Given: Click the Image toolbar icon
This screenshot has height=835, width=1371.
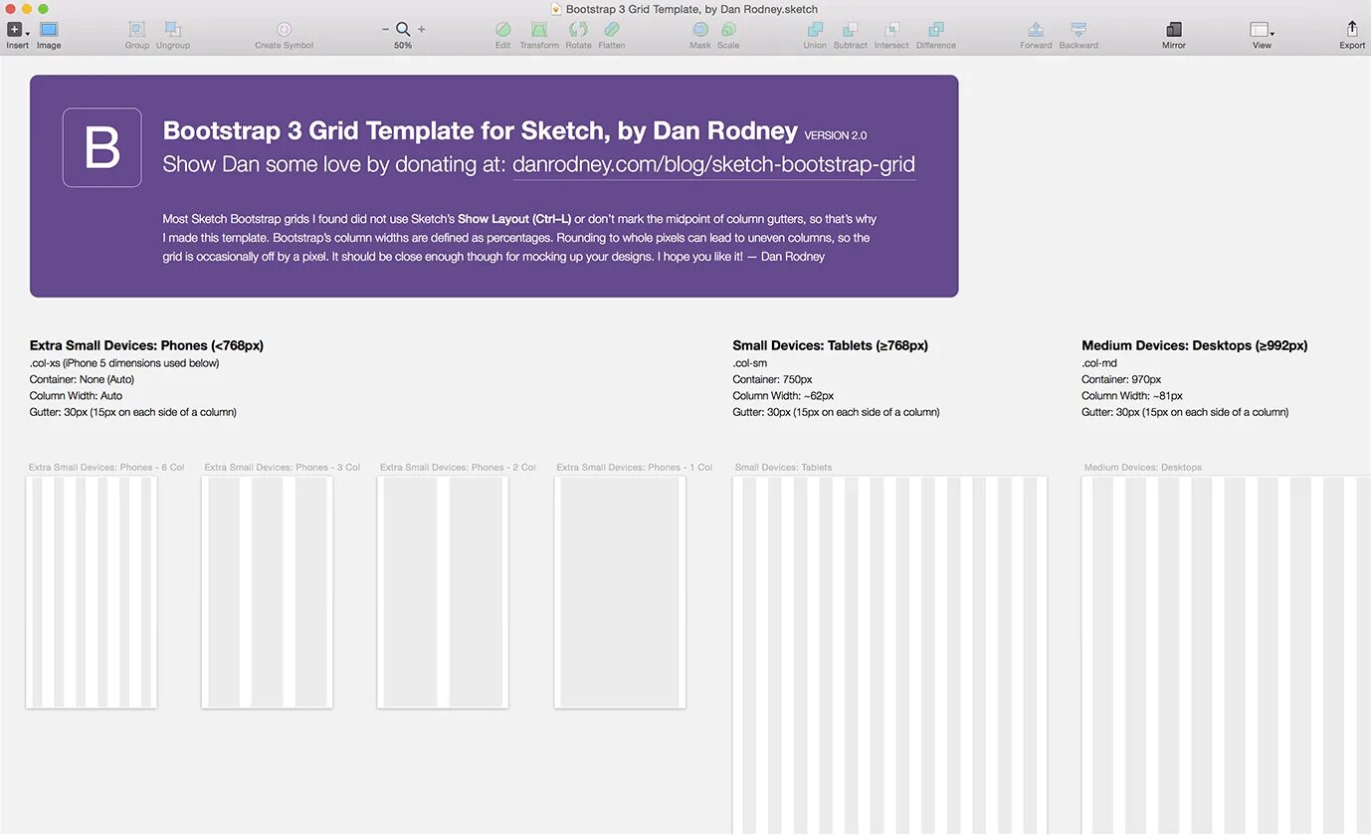Looking at the screenshot, I should point(49,30).
